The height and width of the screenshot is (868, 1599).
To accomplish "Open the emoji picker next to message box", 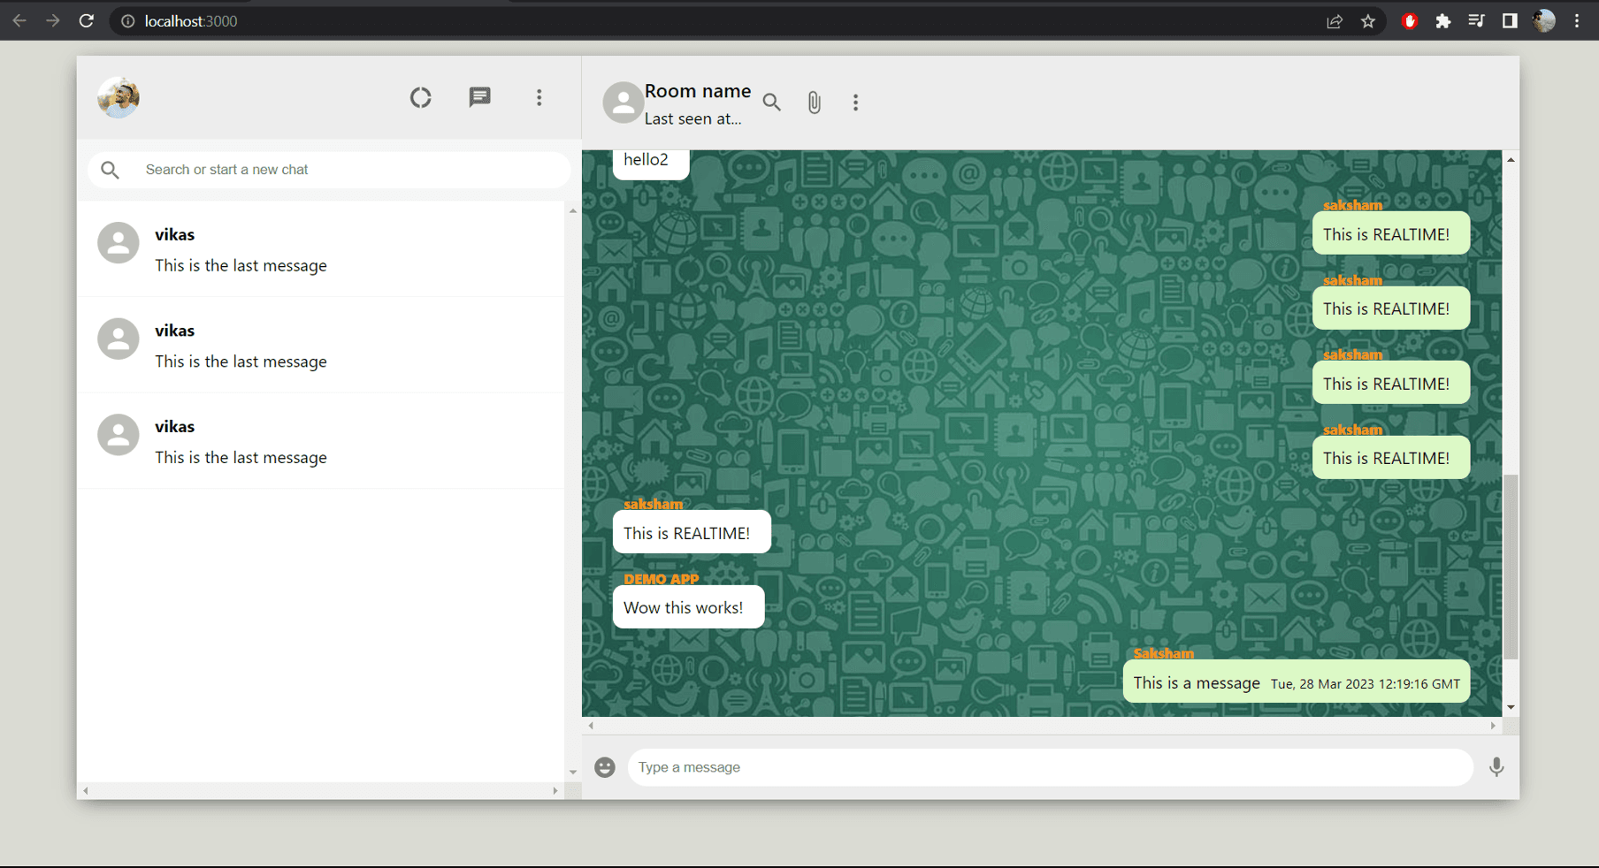I will [605, 767].
